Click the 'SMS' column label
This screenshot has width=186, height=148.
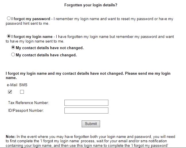click(23, 85)
